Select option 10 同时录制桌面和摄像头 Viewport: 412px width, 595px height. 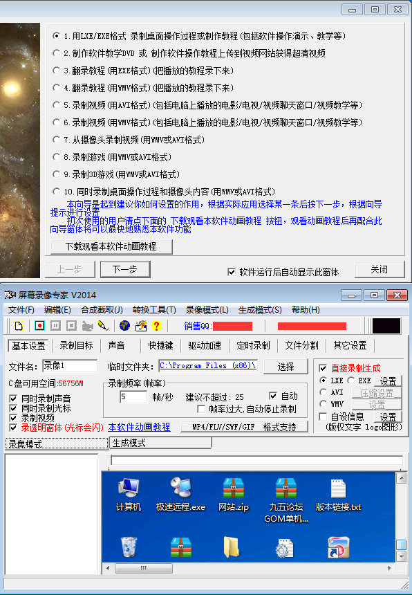point(57,191)
